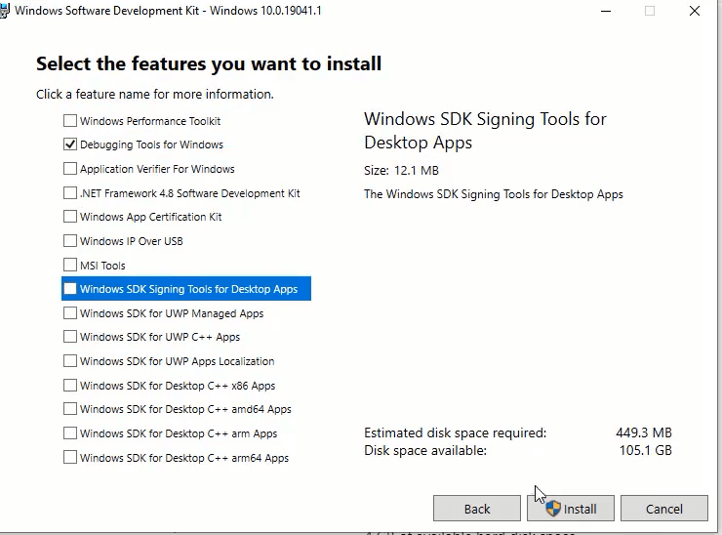722x535 pixels.
Task: Click the SDK installer icon in title bar
Action: (4, 11)
